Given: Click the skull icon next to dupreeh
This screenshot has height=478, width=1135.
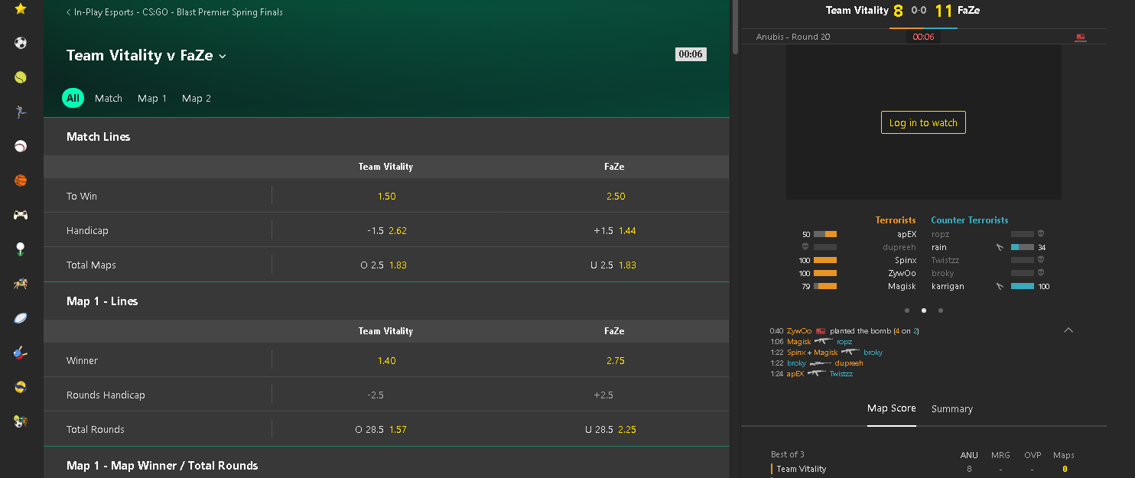Looking at the screenshot, I should point(805,247).
